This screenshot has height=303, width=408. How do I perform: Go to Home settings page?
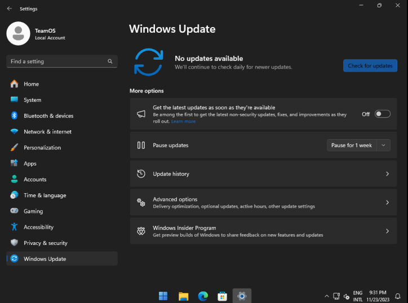(x=62, y=84)
